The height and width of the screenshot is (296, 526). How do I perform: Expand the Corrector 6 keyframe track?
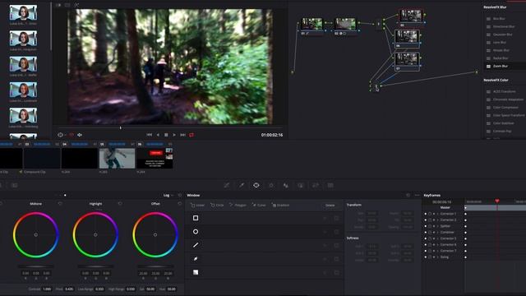pos(437,245)
